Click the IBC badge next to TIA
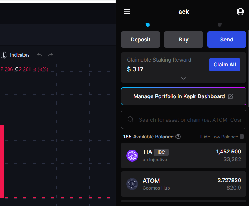249x206 pixels. tap(161, 152)
